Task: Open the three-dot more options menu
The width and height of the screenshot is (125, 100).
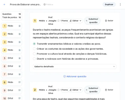Action: click(120, 4)
